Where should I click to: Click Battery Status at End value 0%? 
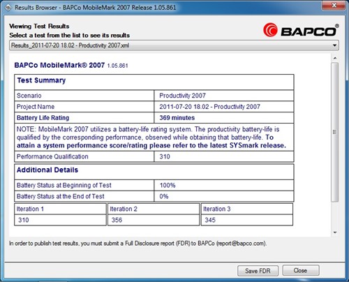[164, 196]
